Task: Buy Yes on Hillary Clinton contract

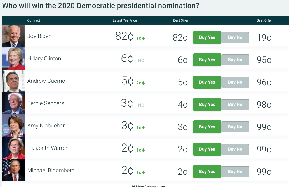Action: click(207, 60)
